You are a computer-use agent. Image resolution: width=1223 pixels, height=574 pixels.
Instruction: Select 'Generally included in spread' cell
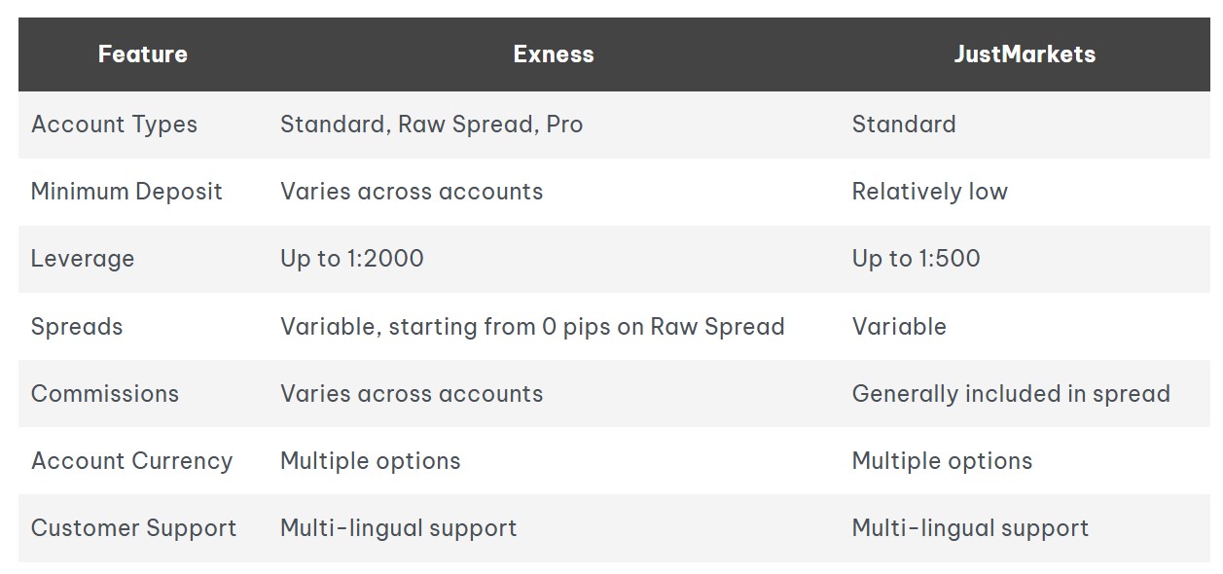[1011, 393]
